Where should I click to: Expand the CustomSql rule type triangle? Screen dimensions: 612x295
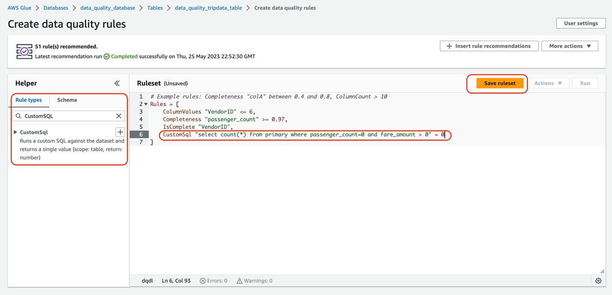coord(15,132)
